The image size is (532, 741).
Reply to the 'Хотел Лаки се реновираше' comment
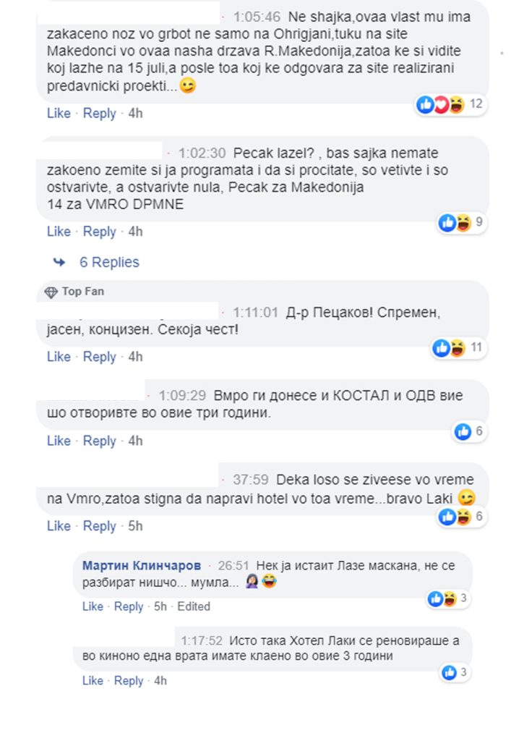129,681
